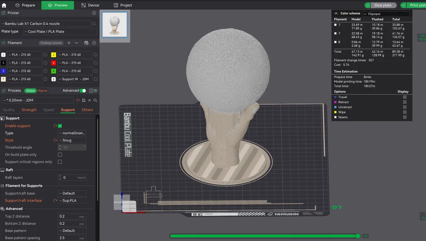This screenshot has width=426, height=241.
Task: Turn off the Advanced mode toggle
Action: [83, 91]
